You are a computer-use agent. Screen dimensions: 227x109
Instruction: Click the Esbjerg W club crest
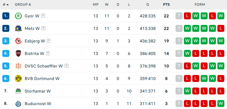18,41
